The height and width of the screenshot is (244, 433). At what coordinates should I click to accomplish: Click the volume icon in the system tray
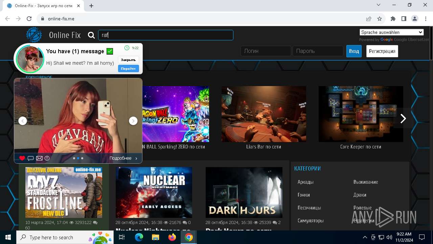pyautogui.click(x=389, y=237)
